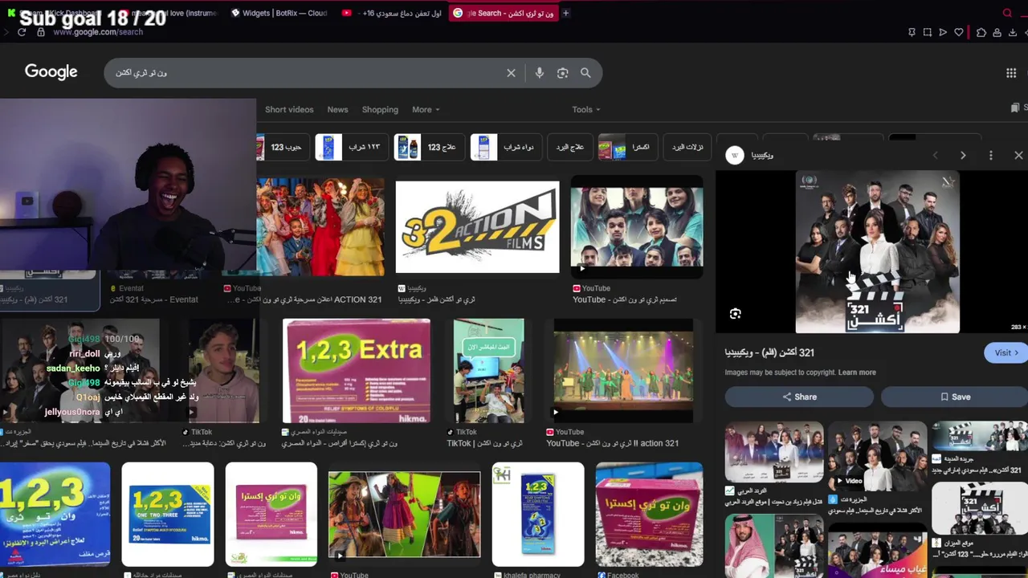Search by image with the Google Lens camera icon
The height and width of the screenshot is (578, 1028).
tap(562, 73)
